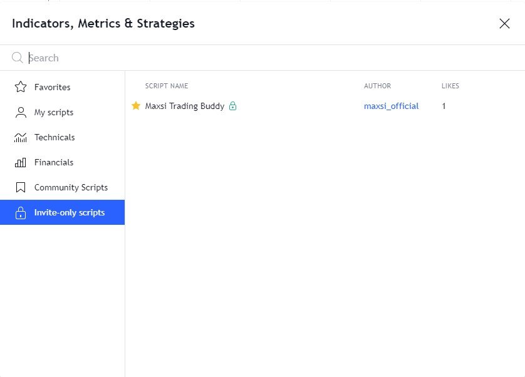This screenshot has height=377, width=525.
Task: Browse the Community Scripts category
Action: 71,187
